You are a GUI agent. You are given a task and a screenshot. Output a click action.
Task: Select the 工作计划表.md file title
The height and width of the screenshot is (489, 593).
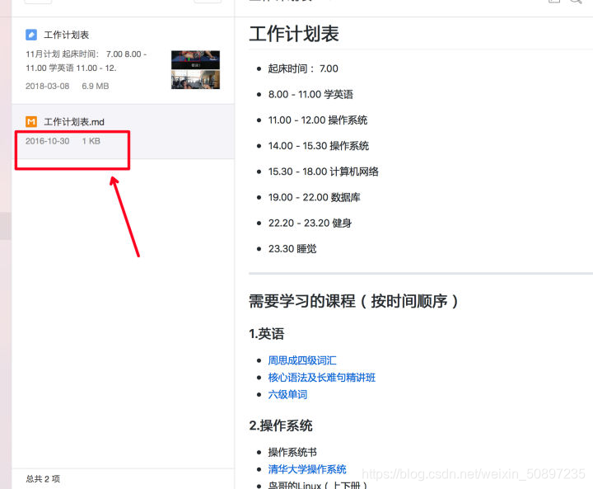point(74,121)
